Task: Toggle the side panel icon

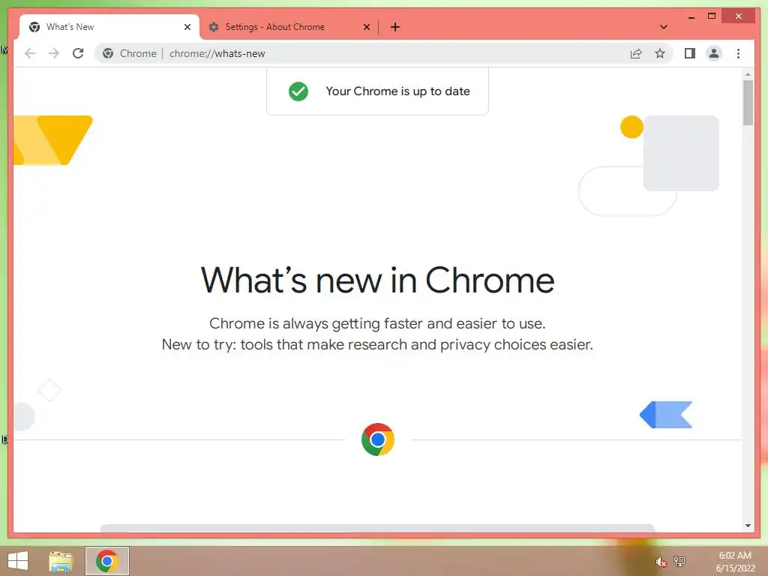Action: pos(690,53)
